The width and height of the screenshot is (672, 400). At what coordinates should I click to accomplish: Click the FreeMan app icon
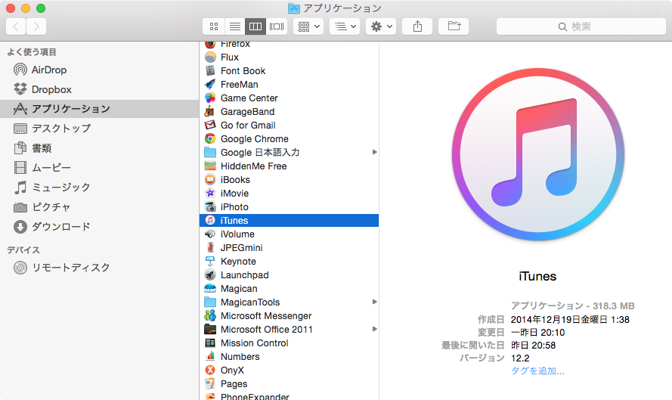tap(210, 85)
